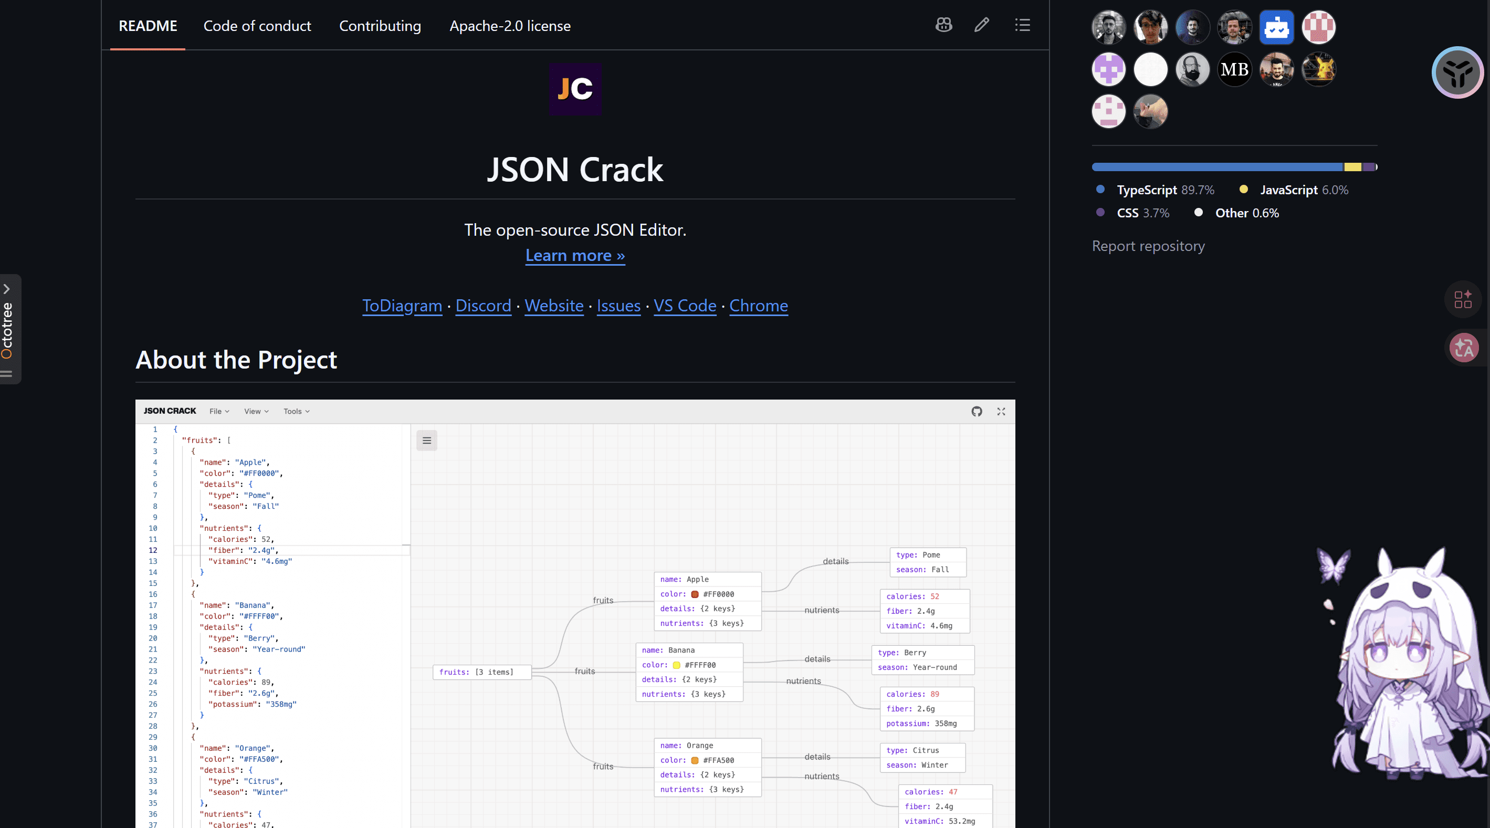Open the purple identicon contributor avatar
Viewport: 1490px width, 828px height.
click(1109, 69)
